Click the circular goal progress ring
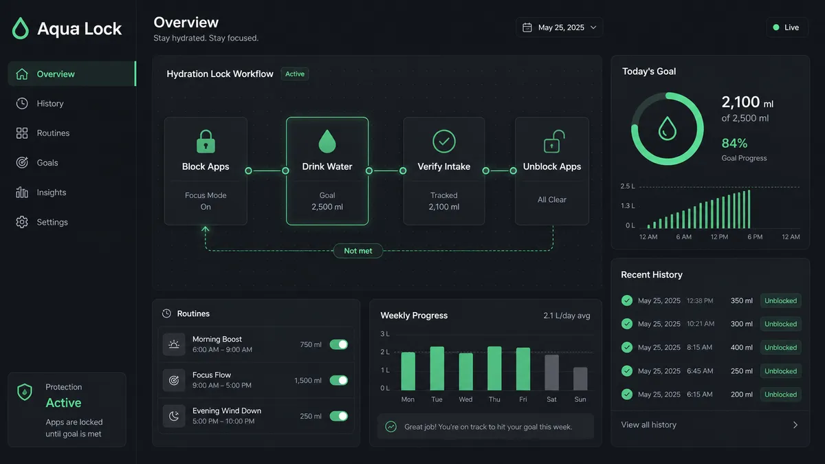The width and height of the screenshot is (825, 464). [x=667, y=129]
